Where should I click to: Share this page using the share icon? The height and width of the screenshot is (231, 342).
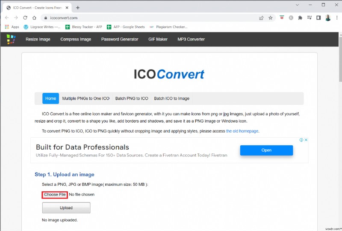coord(261,18)
